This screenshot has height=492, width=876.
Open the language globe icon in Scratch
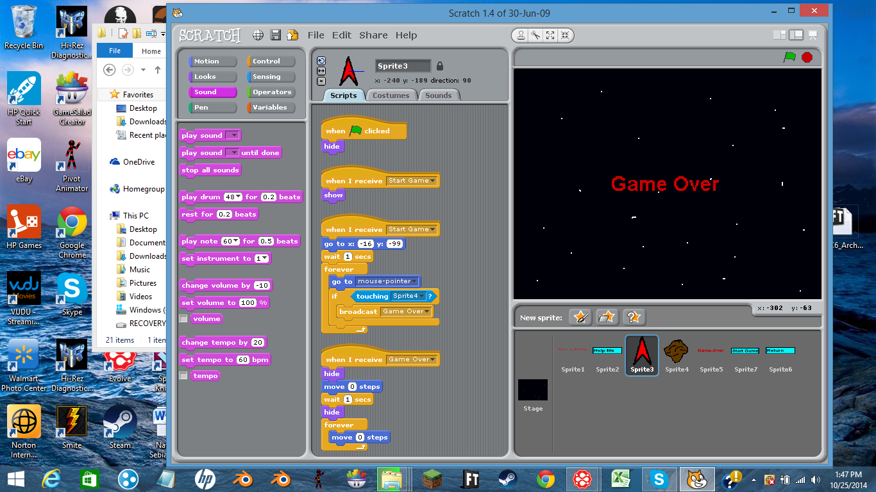258,35
